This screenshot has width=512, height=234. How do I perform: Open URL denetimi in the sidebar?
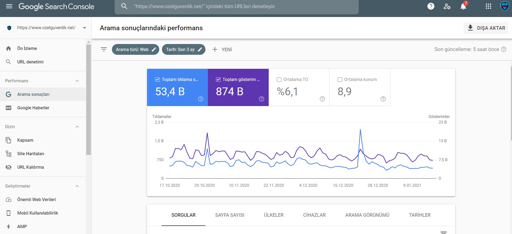(43, 62)
